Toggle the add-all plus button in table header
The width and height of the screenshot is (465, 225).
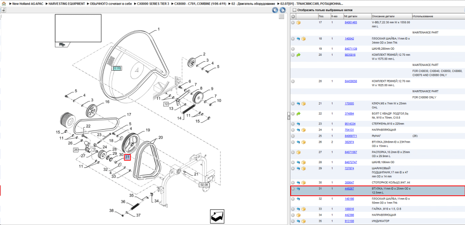point(292,16)
